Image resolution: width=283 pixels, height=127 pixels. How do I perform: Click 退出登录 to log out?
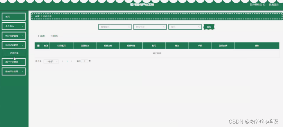click(274, 5)
